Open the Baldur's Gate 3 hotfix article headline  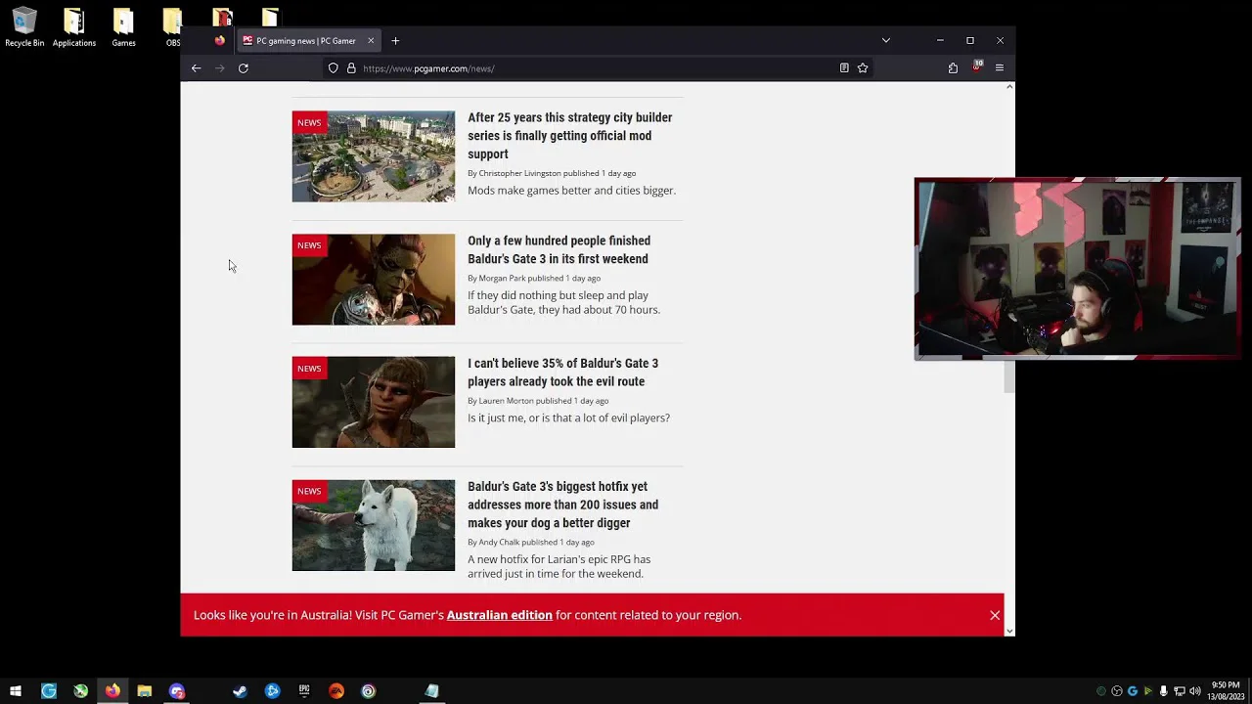point(562,505)
